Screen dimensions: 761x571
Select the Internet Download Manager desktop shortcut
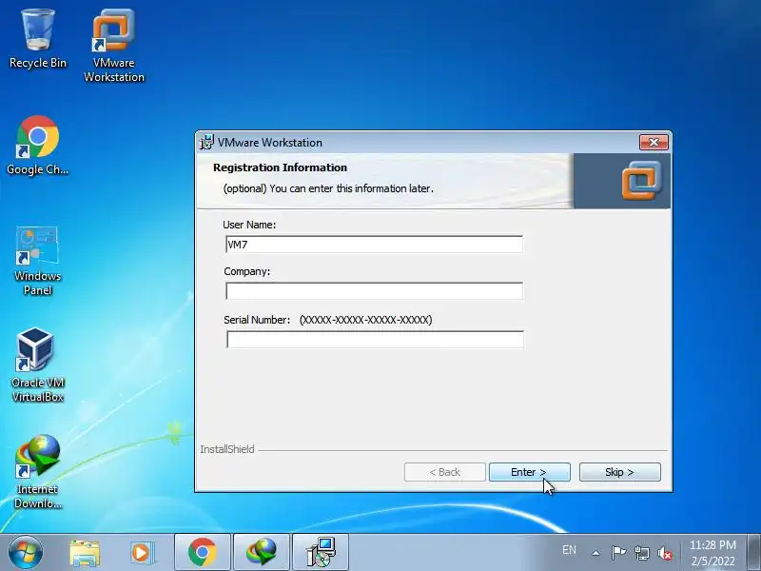38,471
